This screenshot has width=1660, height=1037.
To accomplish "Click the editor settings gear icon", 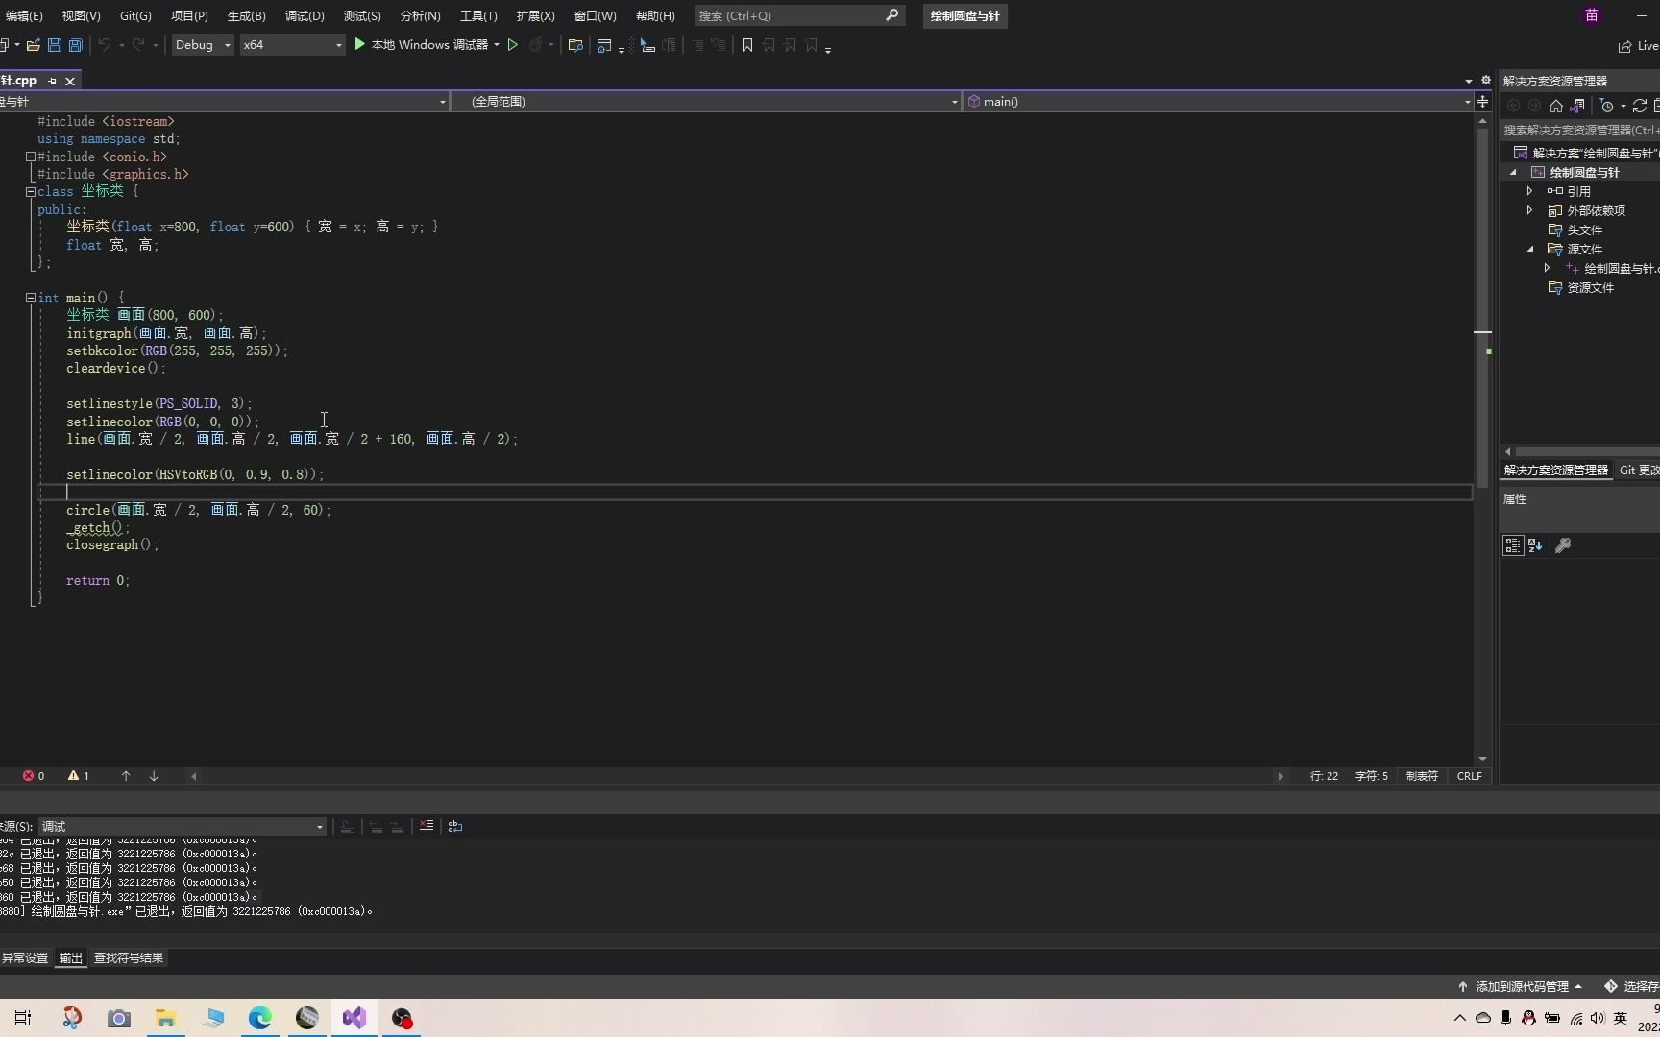I will pyautogui.click(x=1486, y=81).
